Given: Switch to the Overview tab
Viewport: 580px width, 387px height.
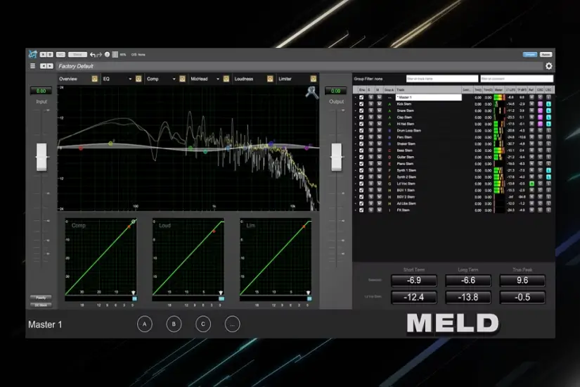Looking at the screenshot, I should point(68,79).
